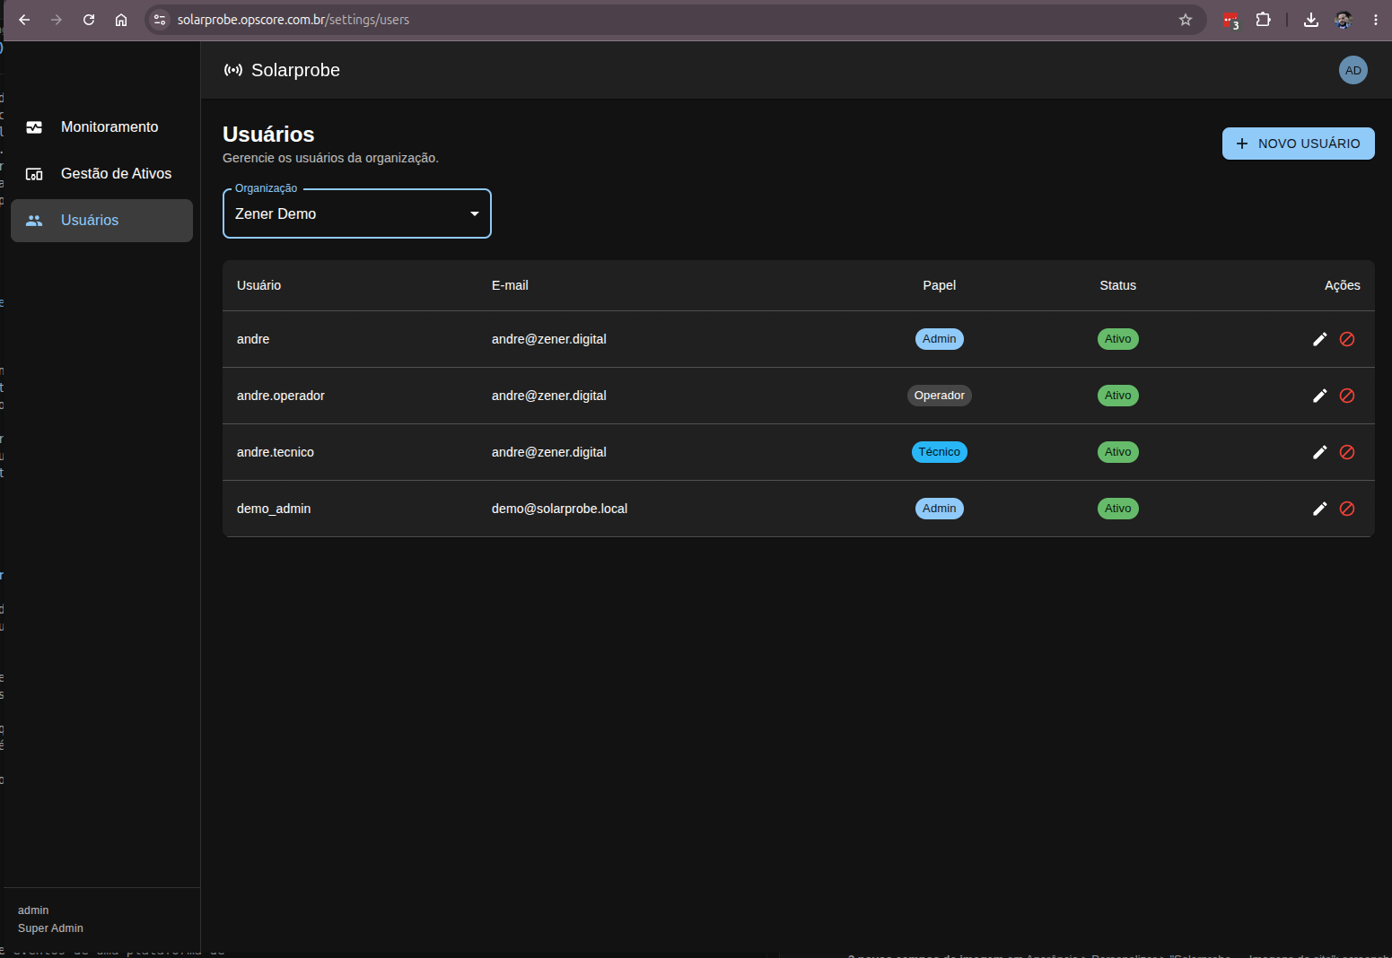
Task: Open Monitoramento in the sidebar
Action: [x=101, y=127]
